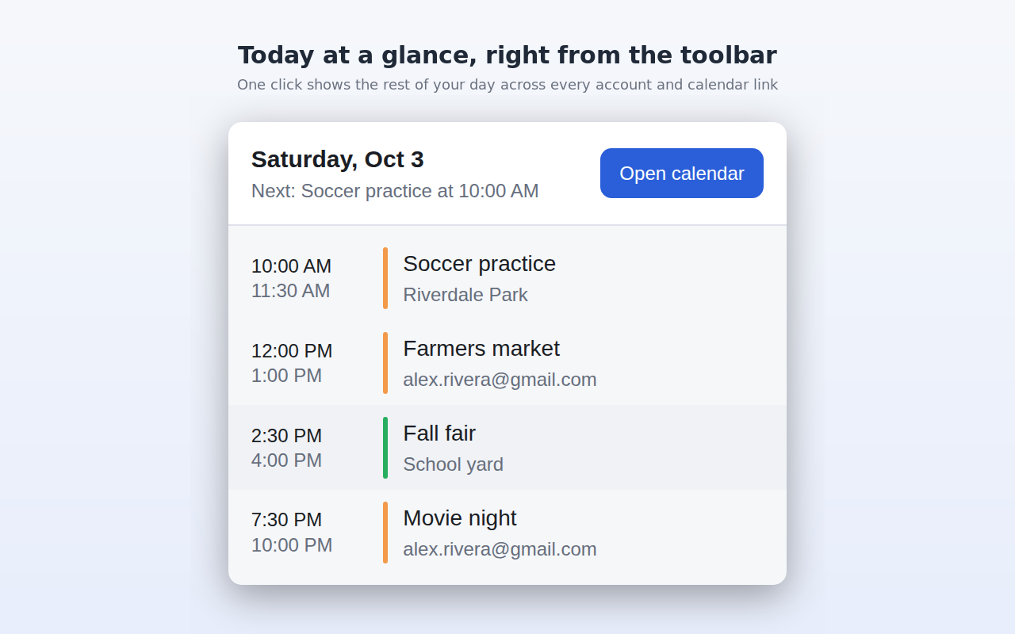This screenshot has height=634, width=1015.
Task: Click the One click shows subtitle text
Action: [507, 85]
